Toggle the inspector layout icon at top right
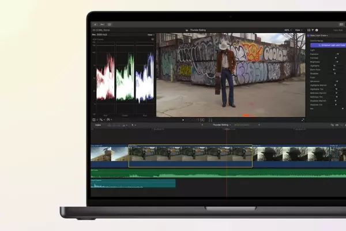 (341, 24)
